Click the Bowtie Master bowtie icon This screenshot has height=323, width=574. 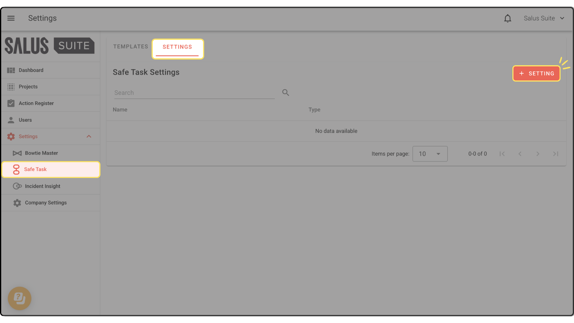(x=17, y=153)
